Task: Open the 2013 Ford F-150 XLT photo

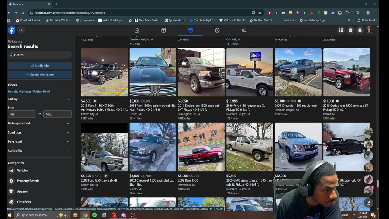Action: (105, 72)
